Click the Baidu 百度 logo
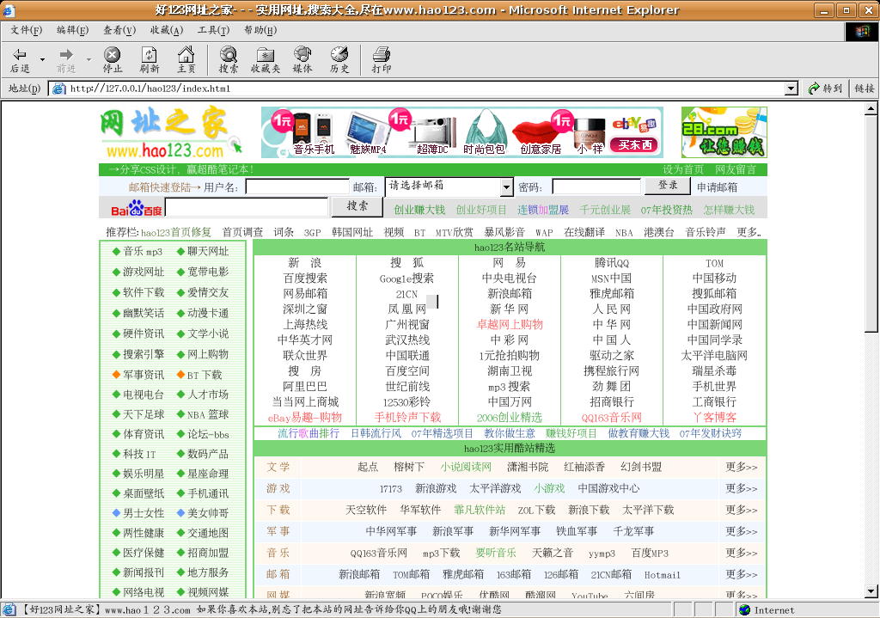The width and height of the screenshot is (880, 618). click(x=137, y=208)
